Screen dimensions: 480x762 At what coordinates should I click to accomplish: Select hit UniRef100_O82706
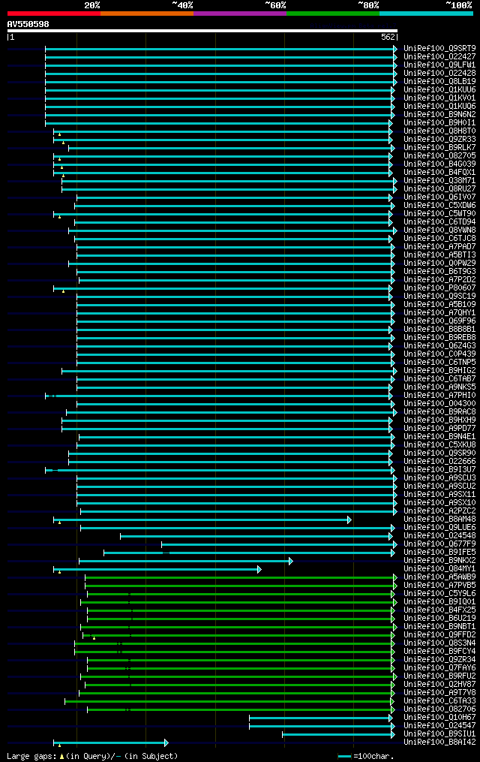coord(439,709)
